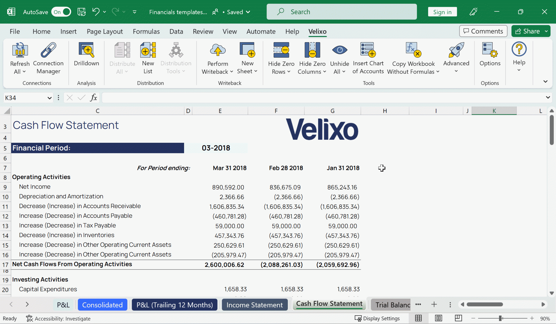Open the Comments panel
The image size is (556, 324).
click(483, 31)
